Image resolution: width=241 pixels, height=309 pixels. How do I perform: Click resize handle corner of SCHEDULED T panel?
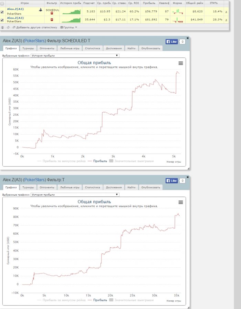188,168
